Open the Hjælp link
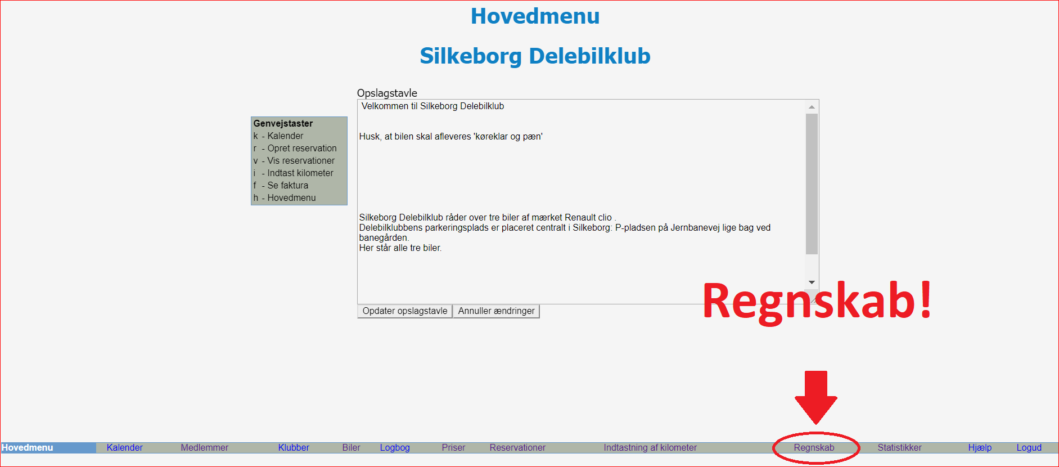 [x=980, y=448]
